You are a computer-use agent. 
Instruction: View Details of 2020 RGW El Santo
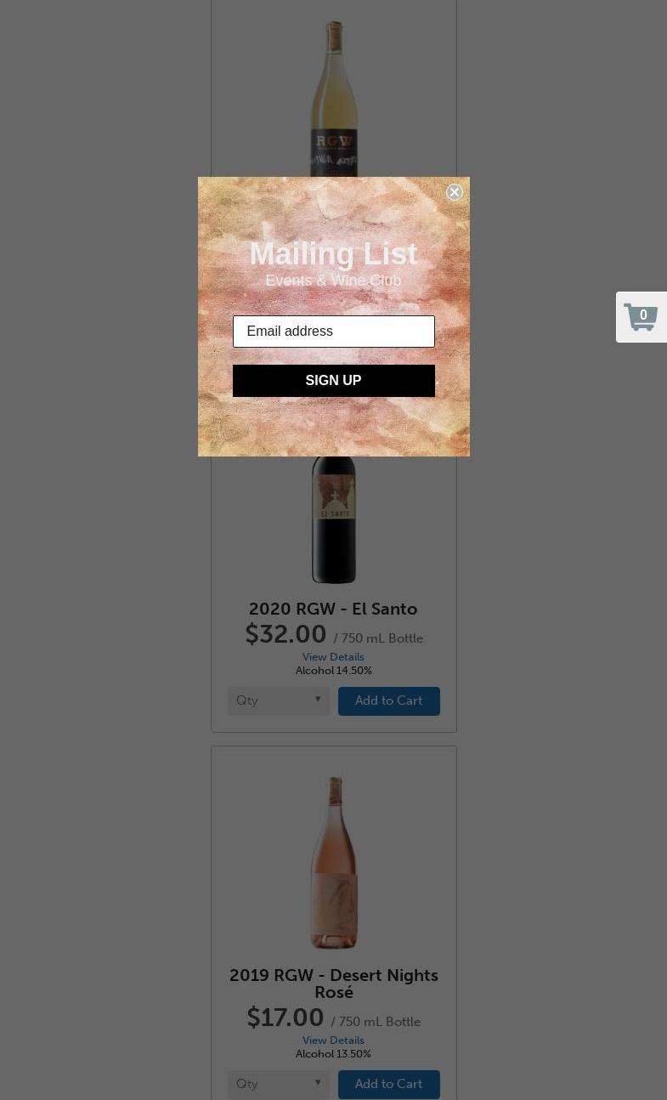pos(333,657)
